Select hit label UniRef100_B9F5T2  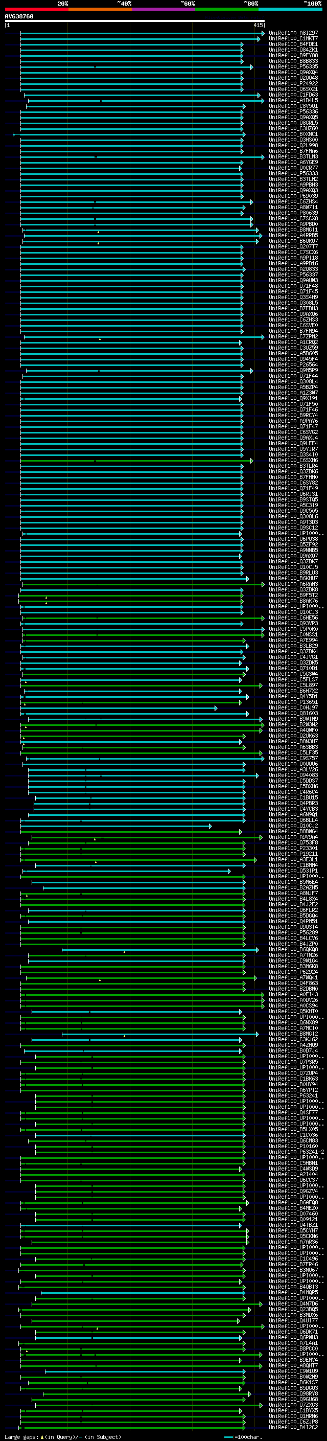pos(293,595)
